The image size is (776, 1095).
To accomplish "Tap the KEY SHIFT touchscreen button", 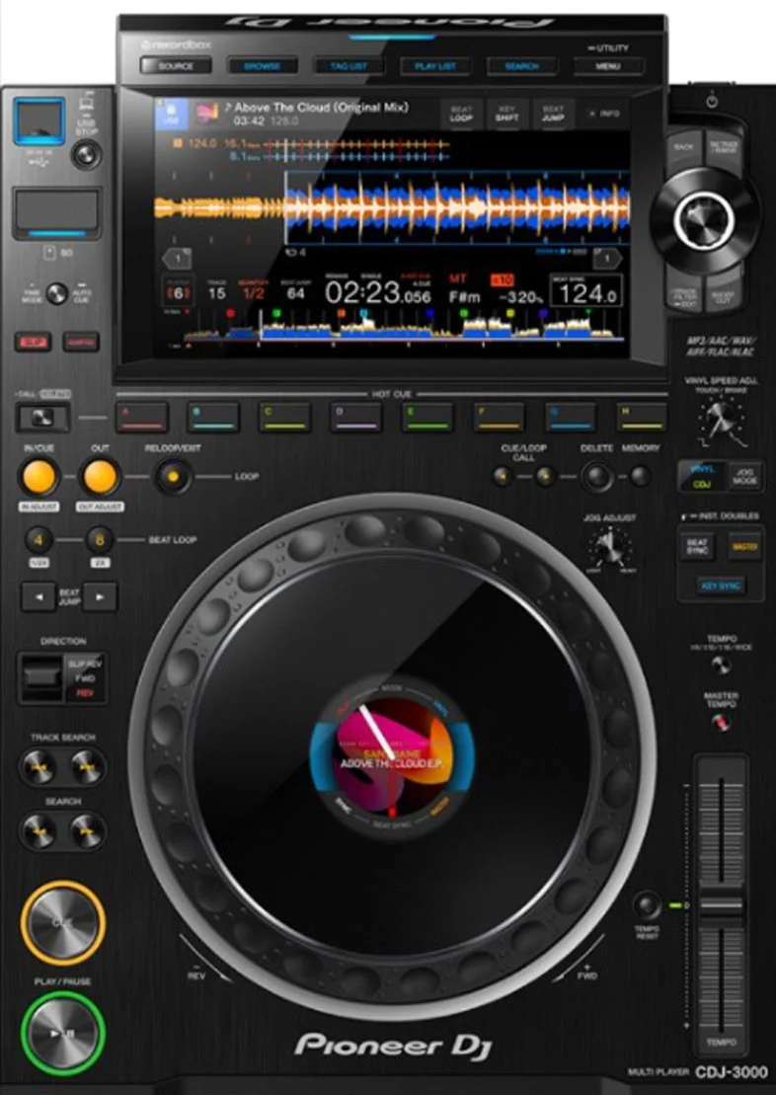I will pyautogui.click(x=507, y=114).
